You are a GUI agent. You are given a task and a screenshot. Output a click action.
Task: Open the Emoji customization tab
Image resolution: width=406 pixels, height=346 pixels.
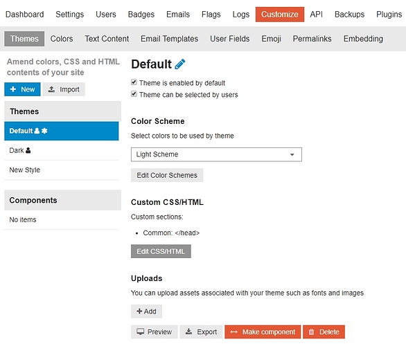click(x=271, y=39)
